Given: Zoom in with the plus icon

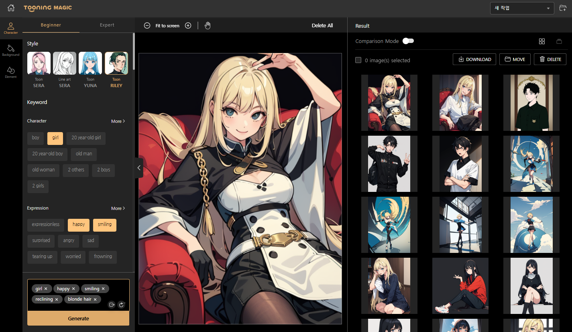Looking at the screenshot, I should click(188, 26).
